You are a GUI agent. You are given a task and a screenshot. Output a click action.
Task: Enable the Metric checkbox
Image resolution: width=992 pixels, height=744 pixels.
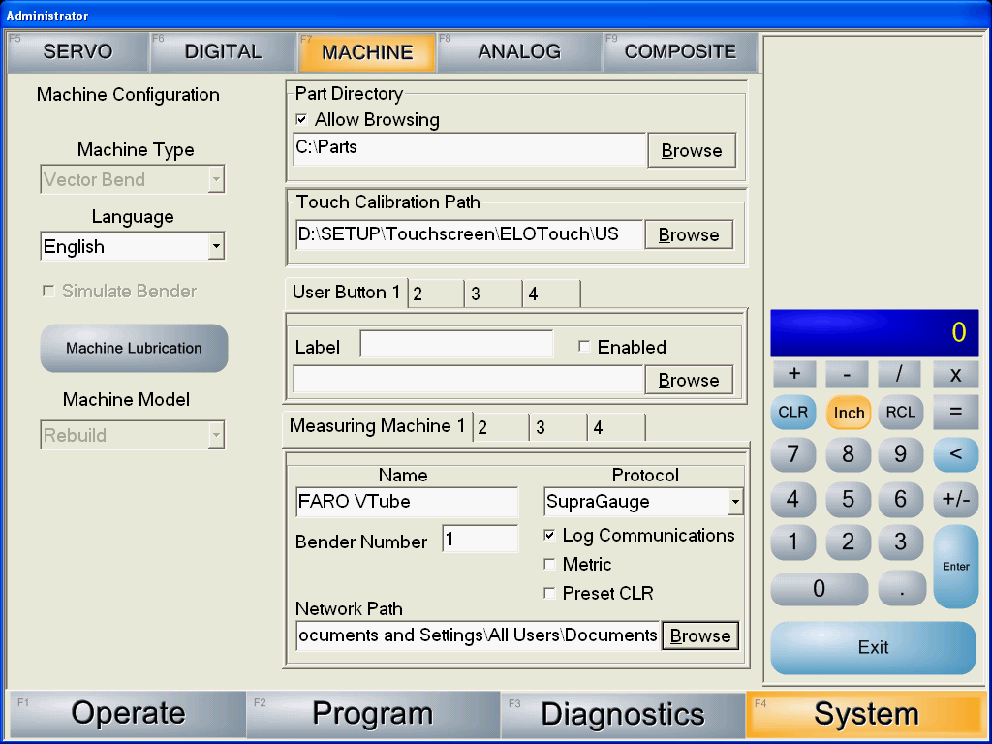tap(549, 565)
